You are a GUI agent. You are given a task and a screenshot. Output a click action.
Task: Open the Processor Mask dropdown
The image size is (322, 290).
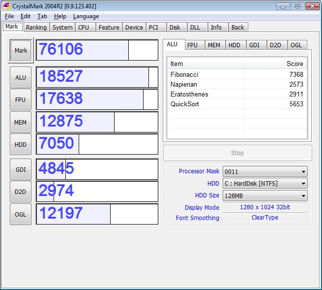(265, 171)
